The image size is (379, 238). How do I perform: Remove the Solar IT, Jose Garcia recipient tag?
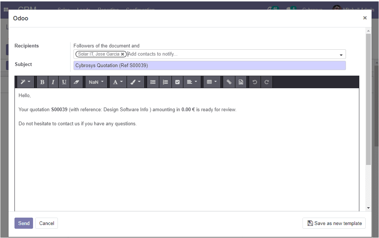point(122,54)
